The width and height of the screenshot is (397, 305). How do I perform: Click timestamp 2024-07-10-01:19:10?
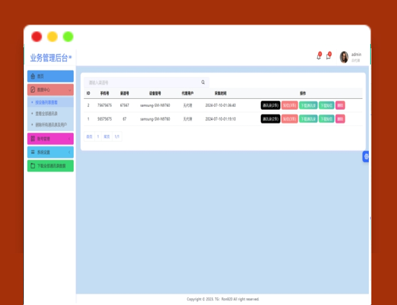coord(220,119)
